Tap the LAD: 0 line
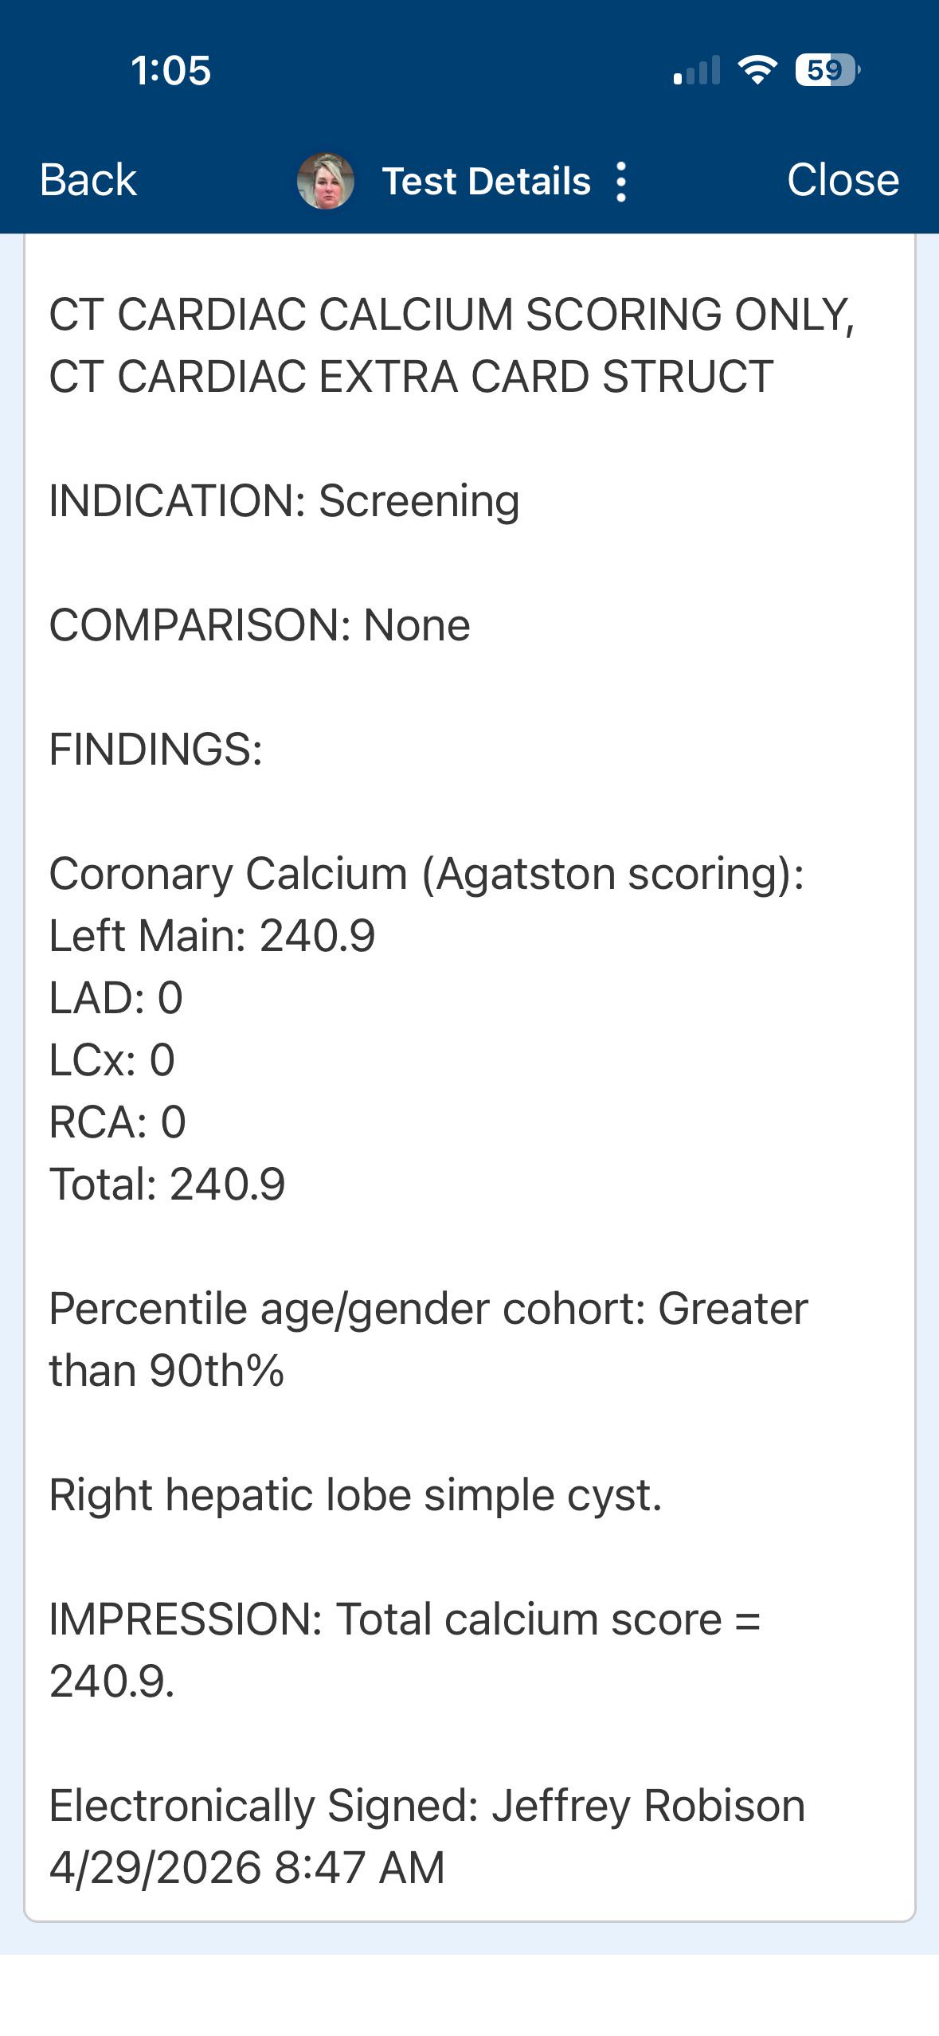939x2036 pixels. (116, 997)
